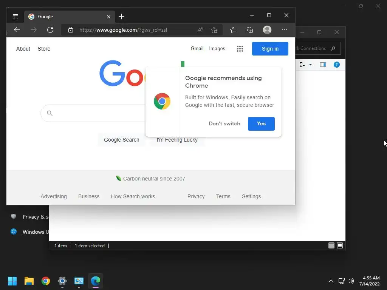
Task: Click search magnifier in Network Connections window
Action: (x=333, y=48)
